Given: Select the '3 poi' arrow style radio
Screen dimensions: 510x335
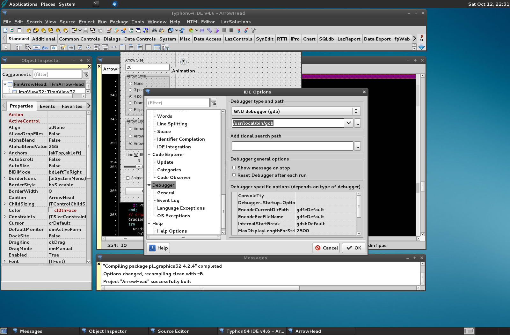Looking at the screenshot, I should pyautogui.click(x=130, y=90).
